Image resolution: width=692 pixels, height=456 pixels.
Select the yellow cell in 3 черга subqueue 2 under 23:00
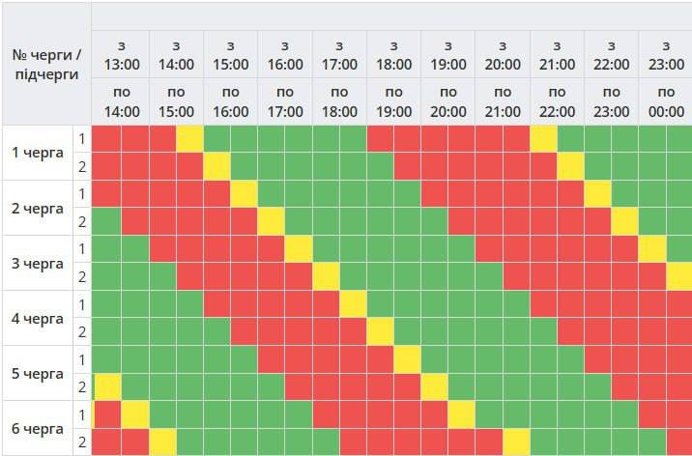(x=679, y=276)
